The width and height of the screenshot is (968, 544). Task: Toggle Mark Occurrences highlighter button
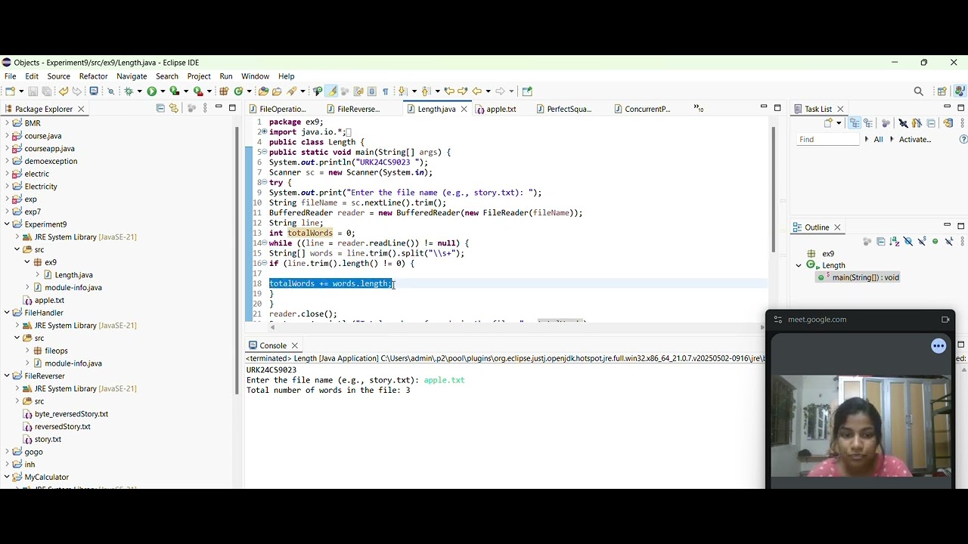pos(332,91)
